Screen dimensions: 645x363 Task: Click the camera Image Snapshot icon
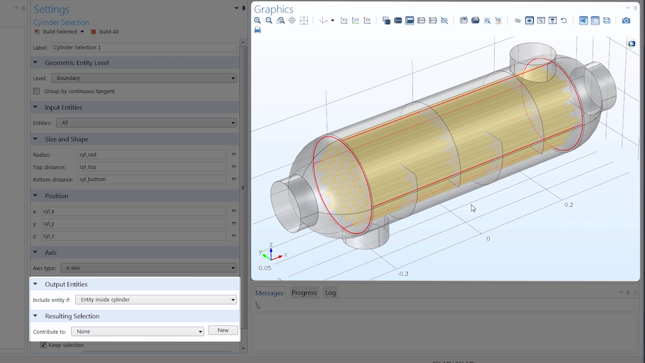626,21
